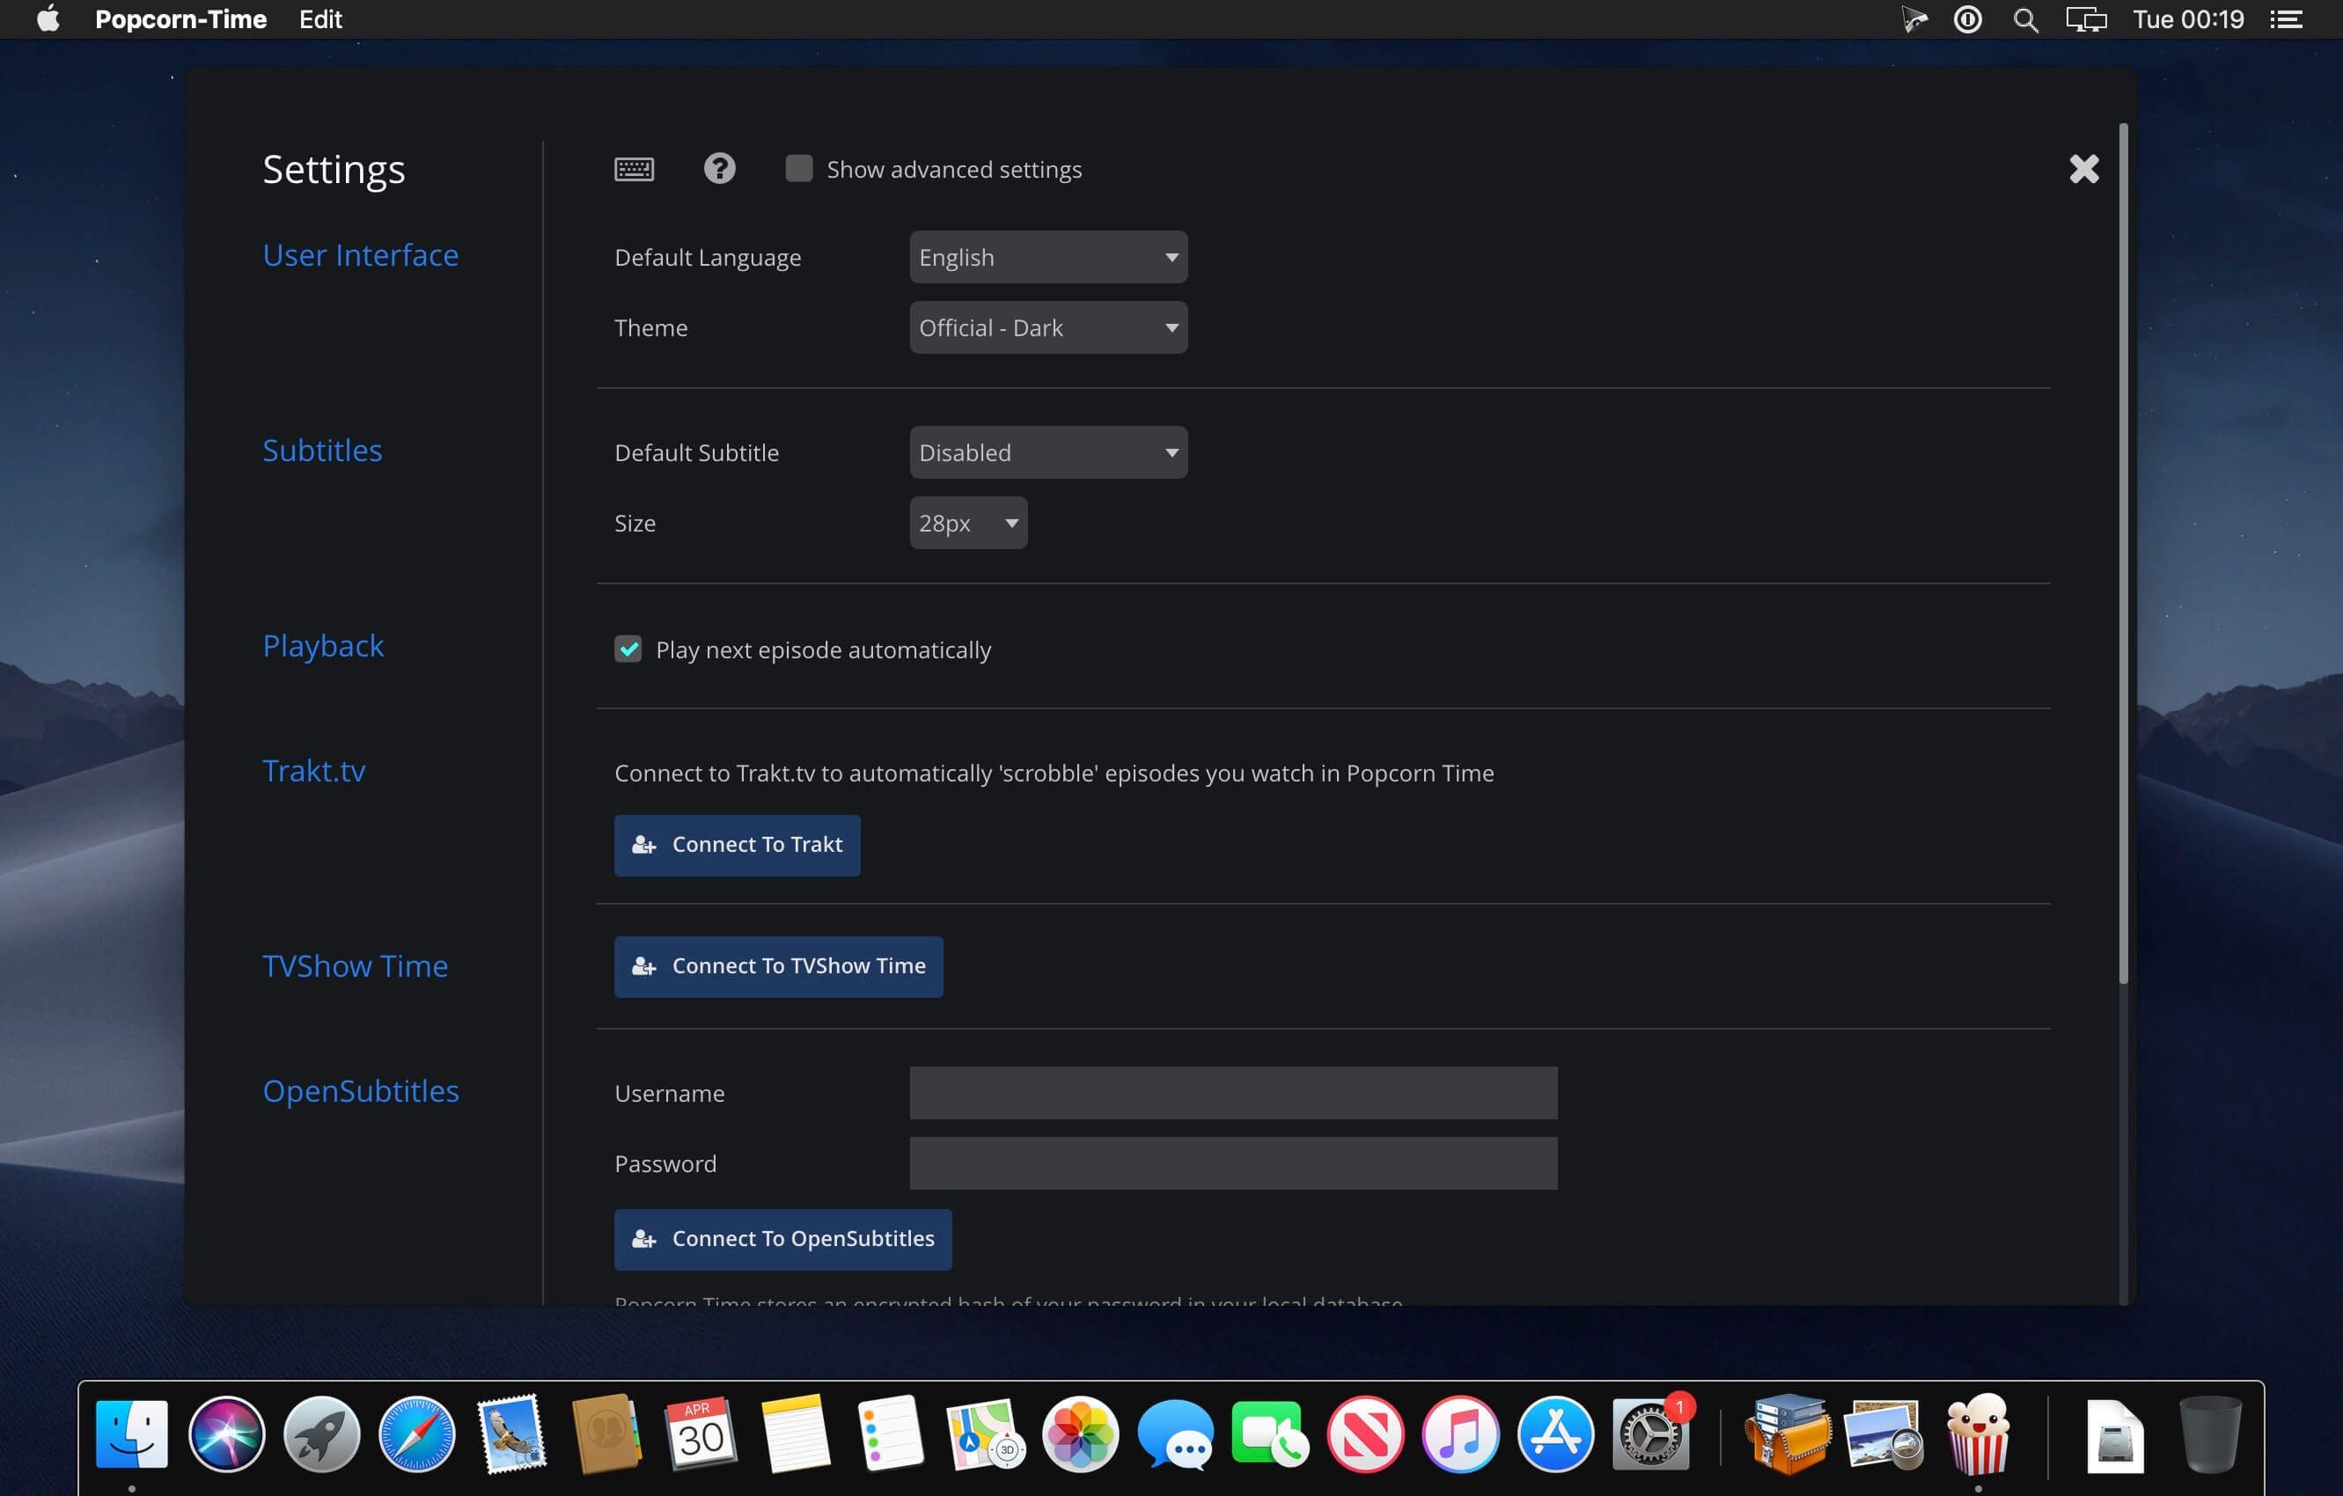Click the bird-shaped menu bar icon

pyautogui.click(x=1913, y=19)
